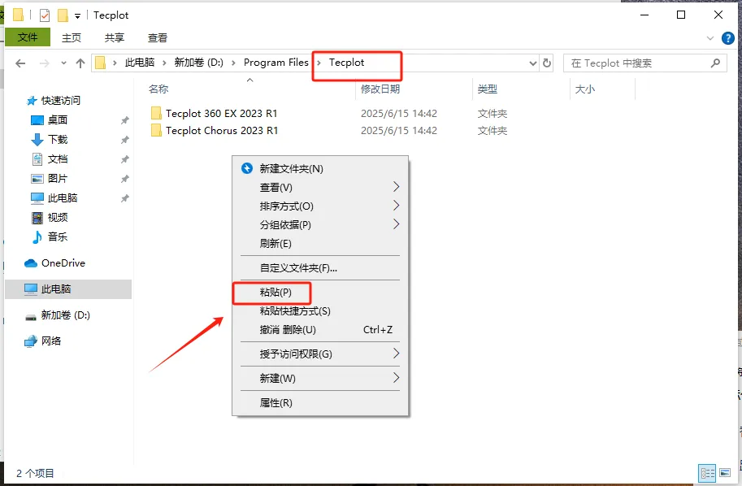The width and height of the screenshot is (742, 486).
Task: Click the pin icon next to 桌面
Action: coord(124,120)
